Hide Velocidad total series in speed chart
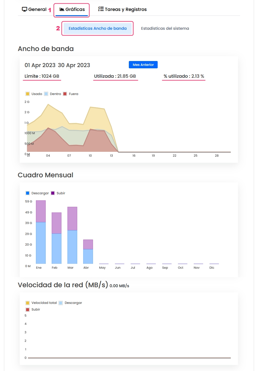Viewport: 258px width, 371px height. tap(41, 303)
